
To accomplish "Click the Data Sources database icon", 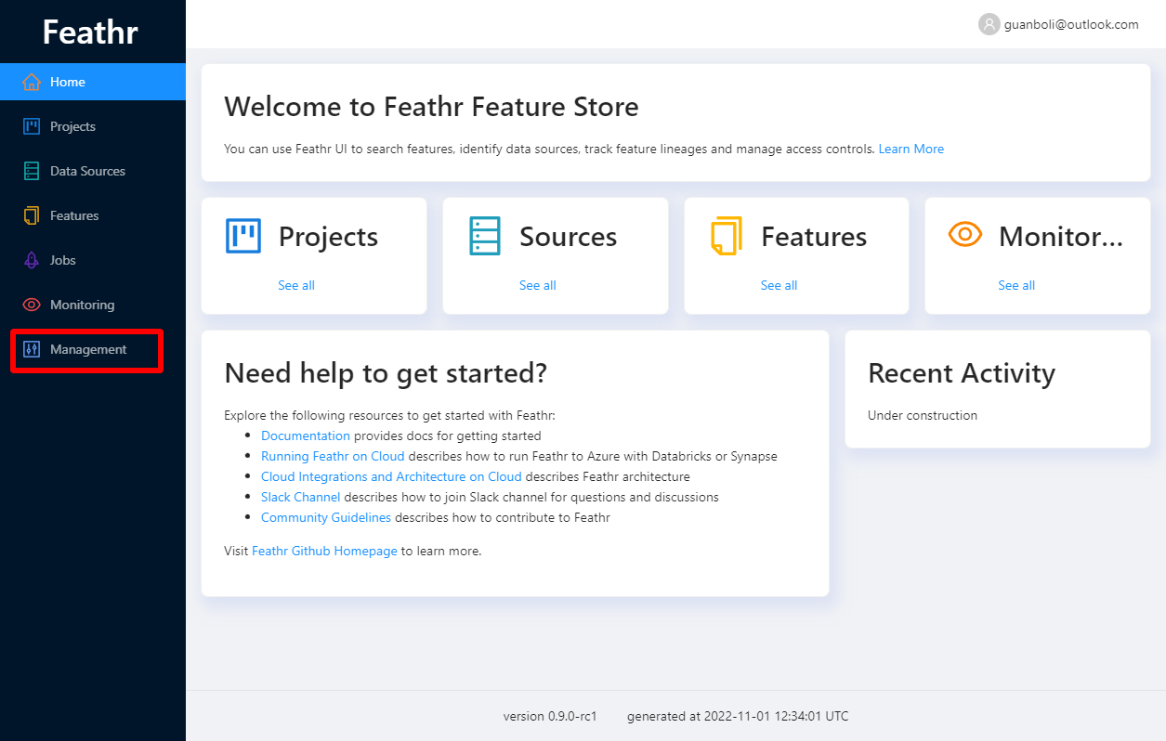I will pyautogui.click(x=32, y=171).
